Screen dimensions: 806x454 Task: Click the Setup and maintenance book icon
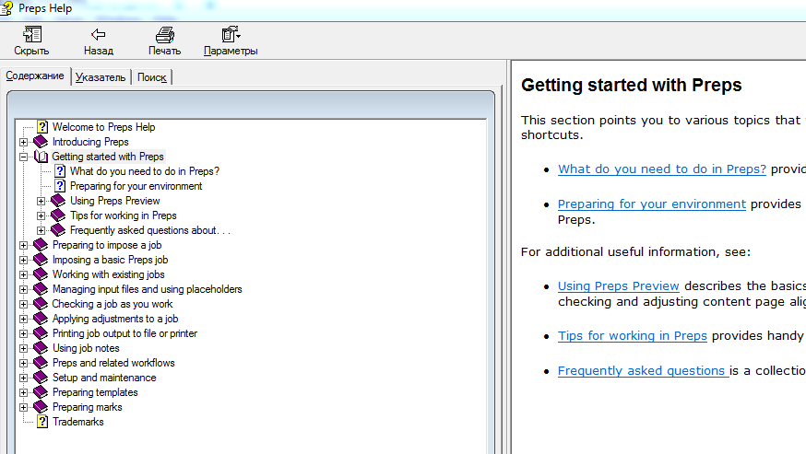coord(41,378)
